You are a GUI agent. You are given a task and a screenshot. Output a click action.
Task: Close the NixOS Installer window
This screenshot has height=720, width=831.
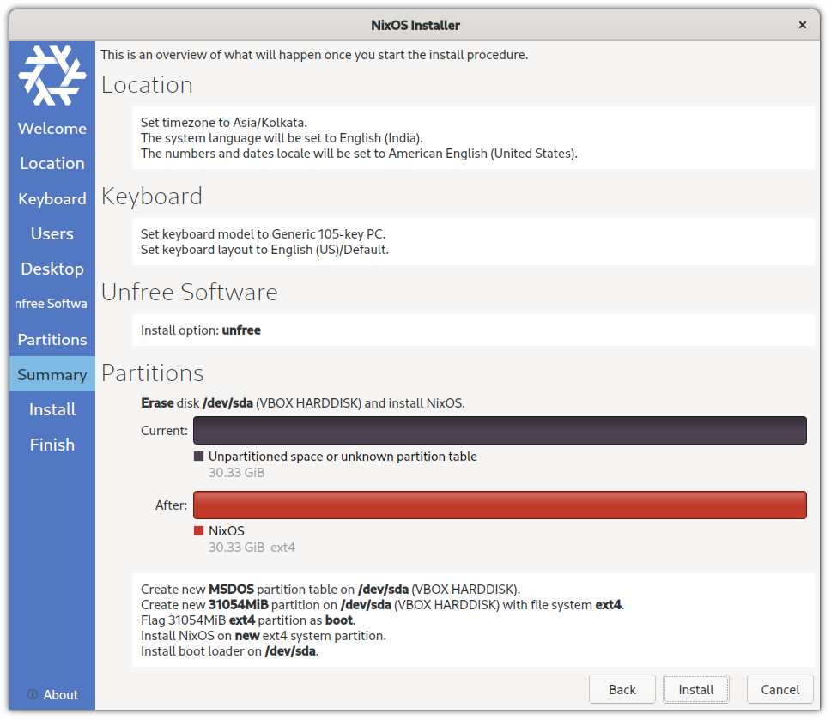click(803, 25)
